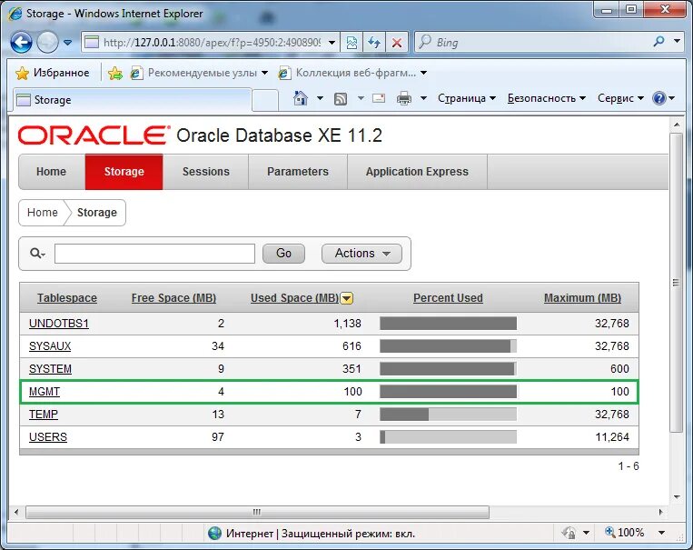Click the 100% zoom level button
693x550 pixels.
625,533
